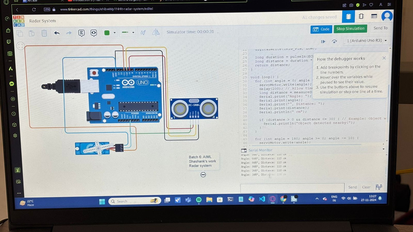Open Spotify from the taskbar
Image resolution: width=413 pixels, height=232 pixels.
tap(199, 200)
